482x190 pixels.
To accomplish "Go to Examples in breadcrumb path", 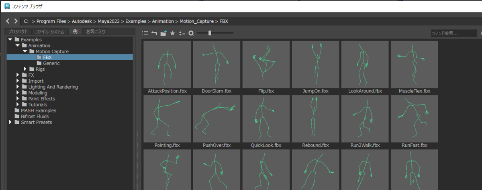I will pos(136,21).
